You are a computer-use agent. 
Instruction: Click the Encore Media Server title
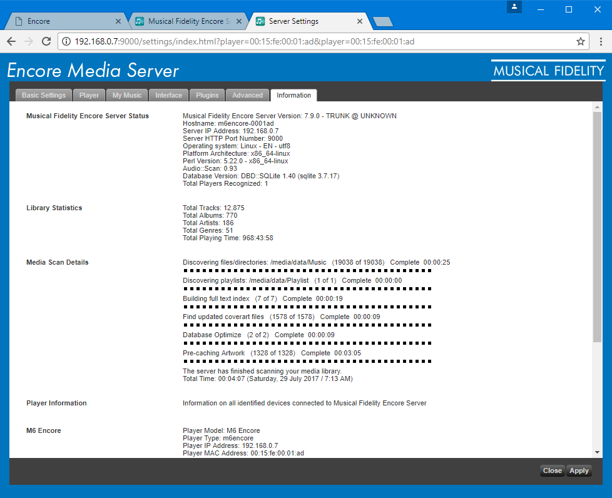click(93, 71)
